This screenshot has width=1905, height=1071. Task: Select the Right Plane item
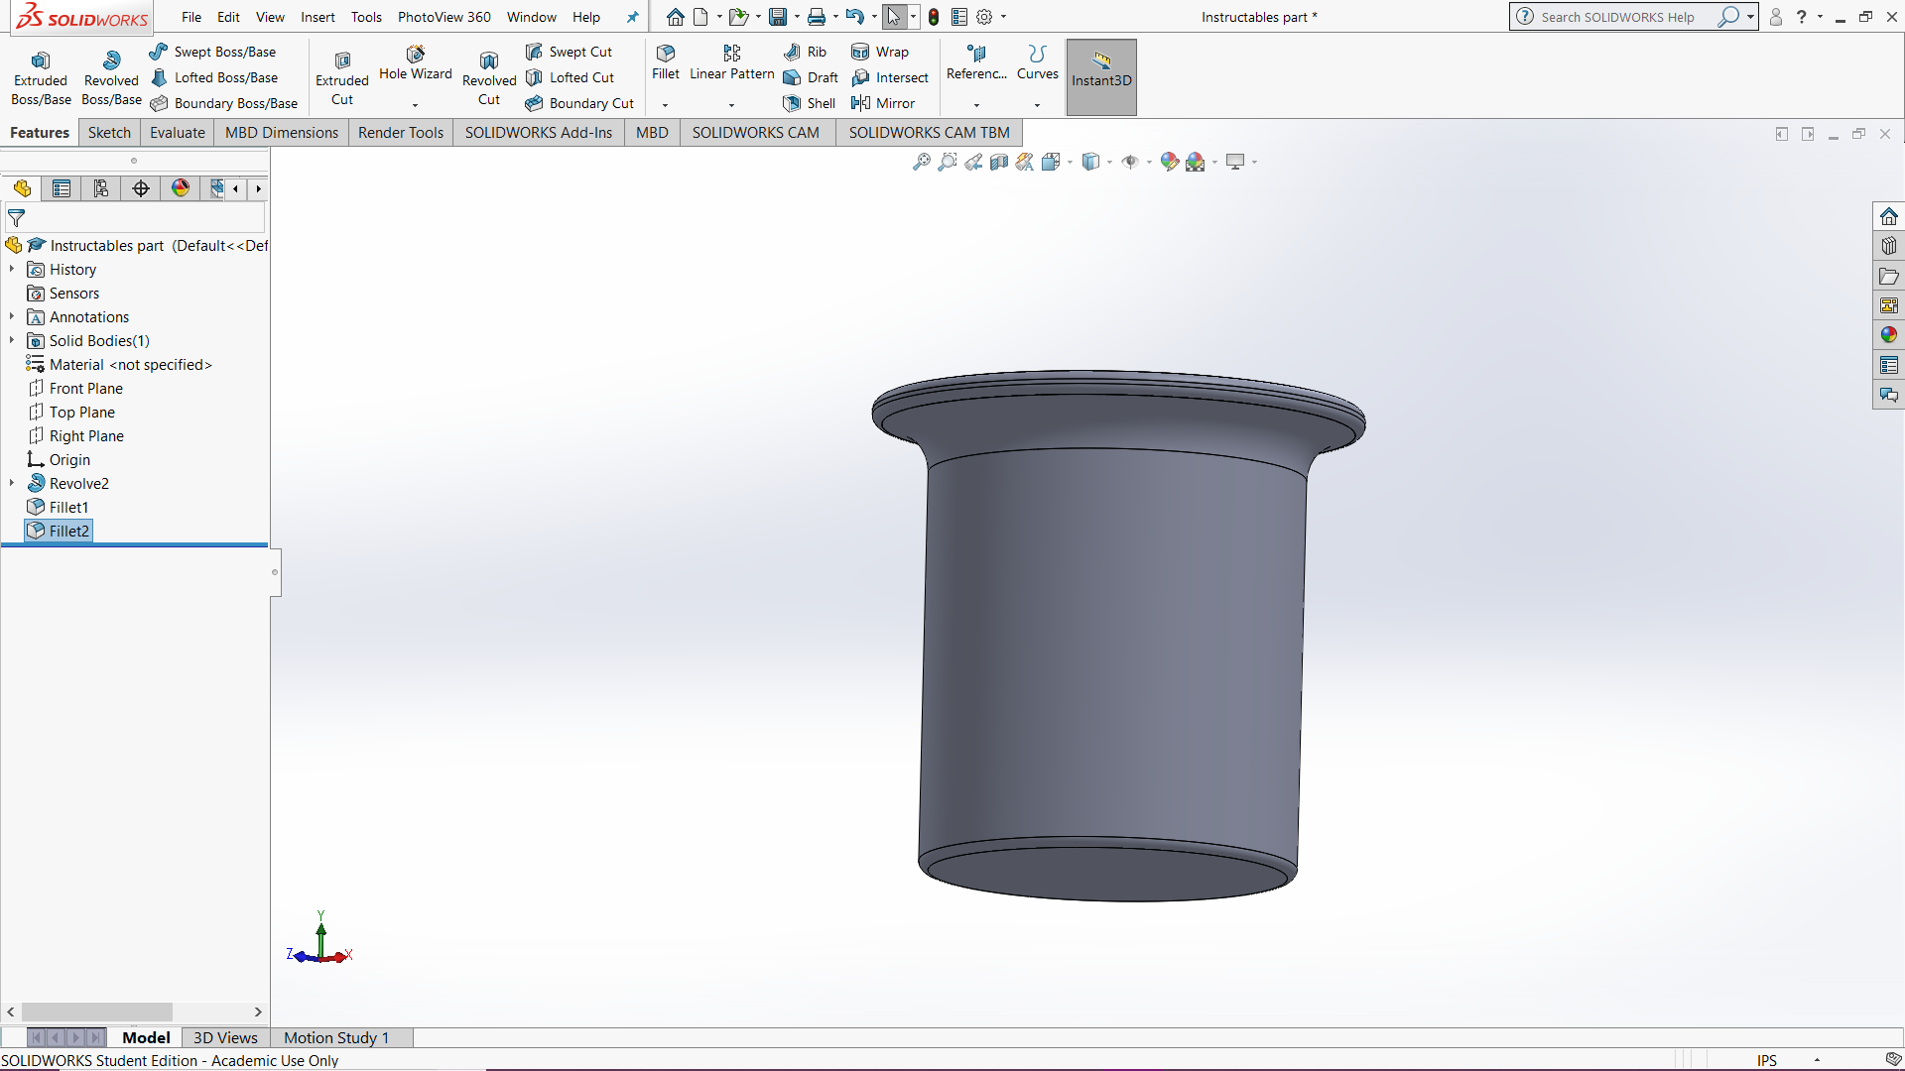tap(75, 436)
